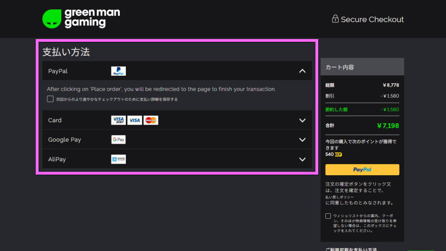Click the Secure Checkout padlock icon
Screen dimensions: 446x251
click(335, 19)
